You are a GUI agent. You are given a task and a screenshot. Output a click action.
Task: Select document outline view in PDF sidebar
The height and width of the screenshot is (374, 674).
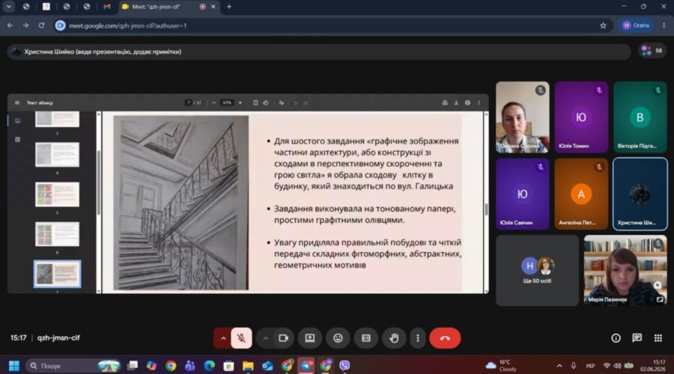[18, 140]
